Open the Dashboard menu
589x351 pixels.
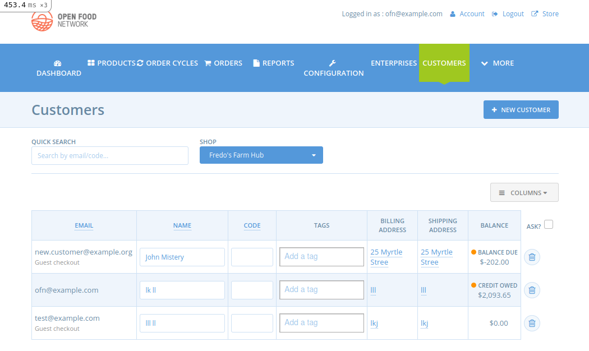58,68
